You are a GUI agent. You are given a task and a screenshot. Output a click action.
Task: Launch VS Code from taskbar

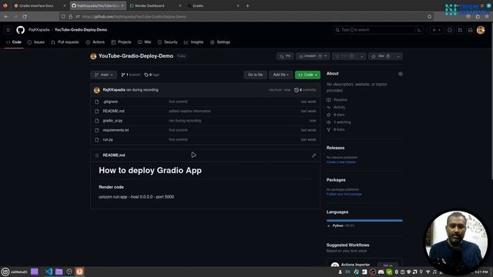[49, 272]
